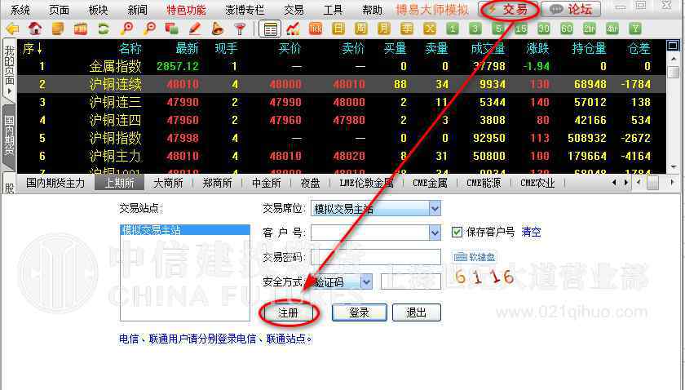Open the 页面 menu

[59, 10]
